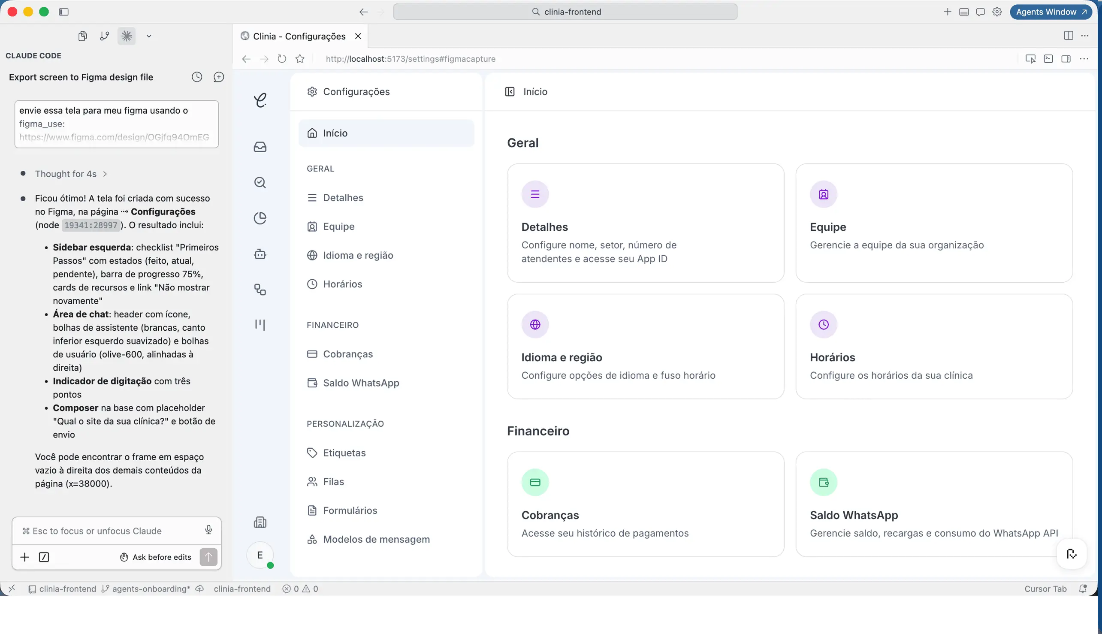Click the clinia-frontend command search bar
Viewport: 1102px width, 634px height.
[x=565, y=12]
